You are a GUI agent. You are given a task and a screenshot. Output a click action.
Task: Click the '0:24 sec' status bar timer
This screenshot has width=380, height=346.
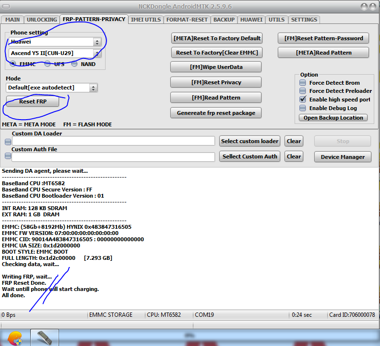pyautogui.click(x=302, y=315)
